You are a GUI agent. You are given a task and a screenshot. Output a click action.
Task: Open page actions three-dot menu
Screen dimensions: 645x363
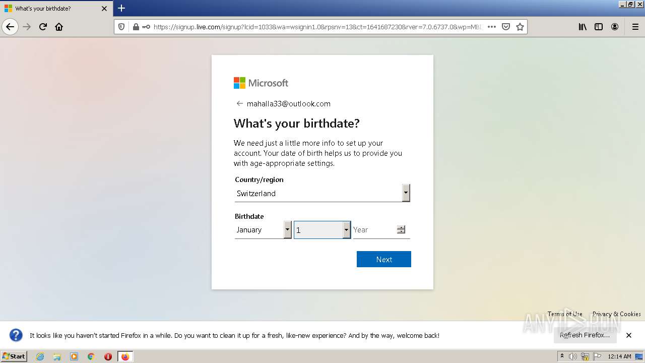pos(492,27)
